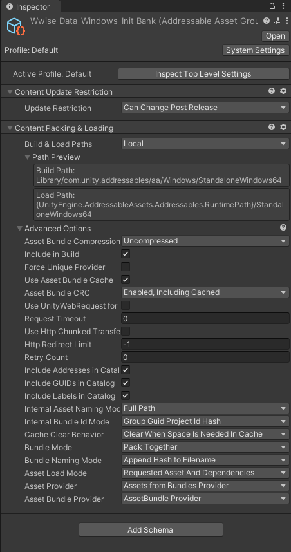
Task: Click the Inspect Top Level Settings button
Action: point(203,74)
